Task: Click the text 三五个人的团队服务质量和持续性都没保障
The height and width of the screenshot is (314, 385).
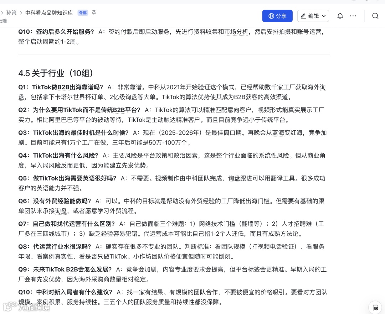Action: (161, 302)
